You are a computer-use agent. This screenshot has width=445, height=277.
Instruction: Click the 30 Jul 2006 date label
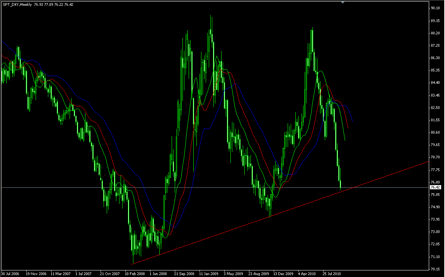10,274
